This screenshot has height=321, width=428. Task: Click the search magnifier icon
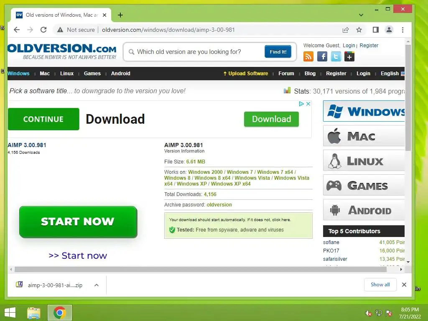pyautogui.click(x=131, y=52)
